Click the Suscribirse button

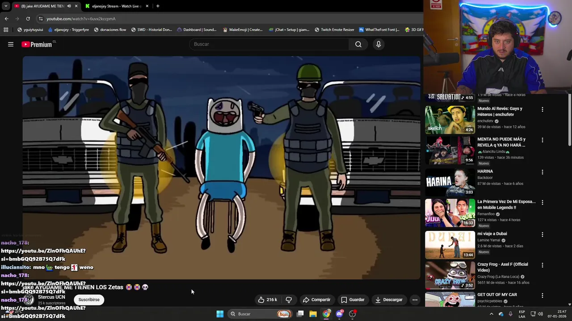(x=89, y=300)
